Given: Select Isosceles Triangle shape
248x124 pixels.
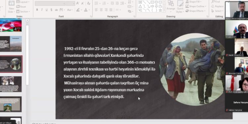Looking at the screenshot, I should (x=140, y=6).
